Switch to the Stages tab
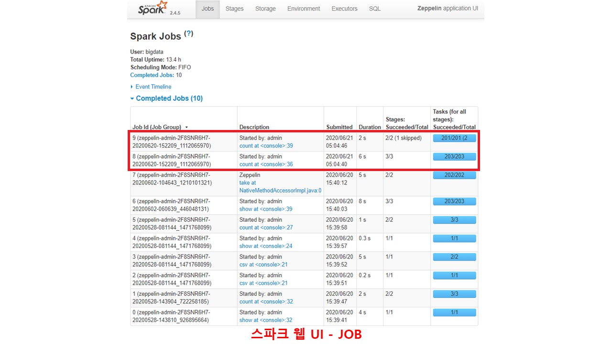612x344 pixels. (x=234, y=9)
